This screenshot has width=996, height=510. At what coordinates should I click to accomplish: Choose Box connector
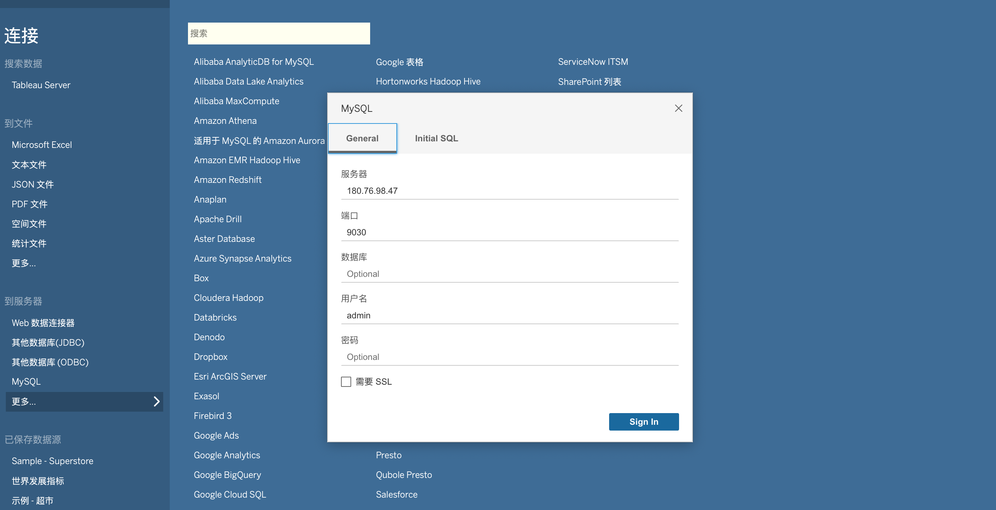click(x=201, y=278)
